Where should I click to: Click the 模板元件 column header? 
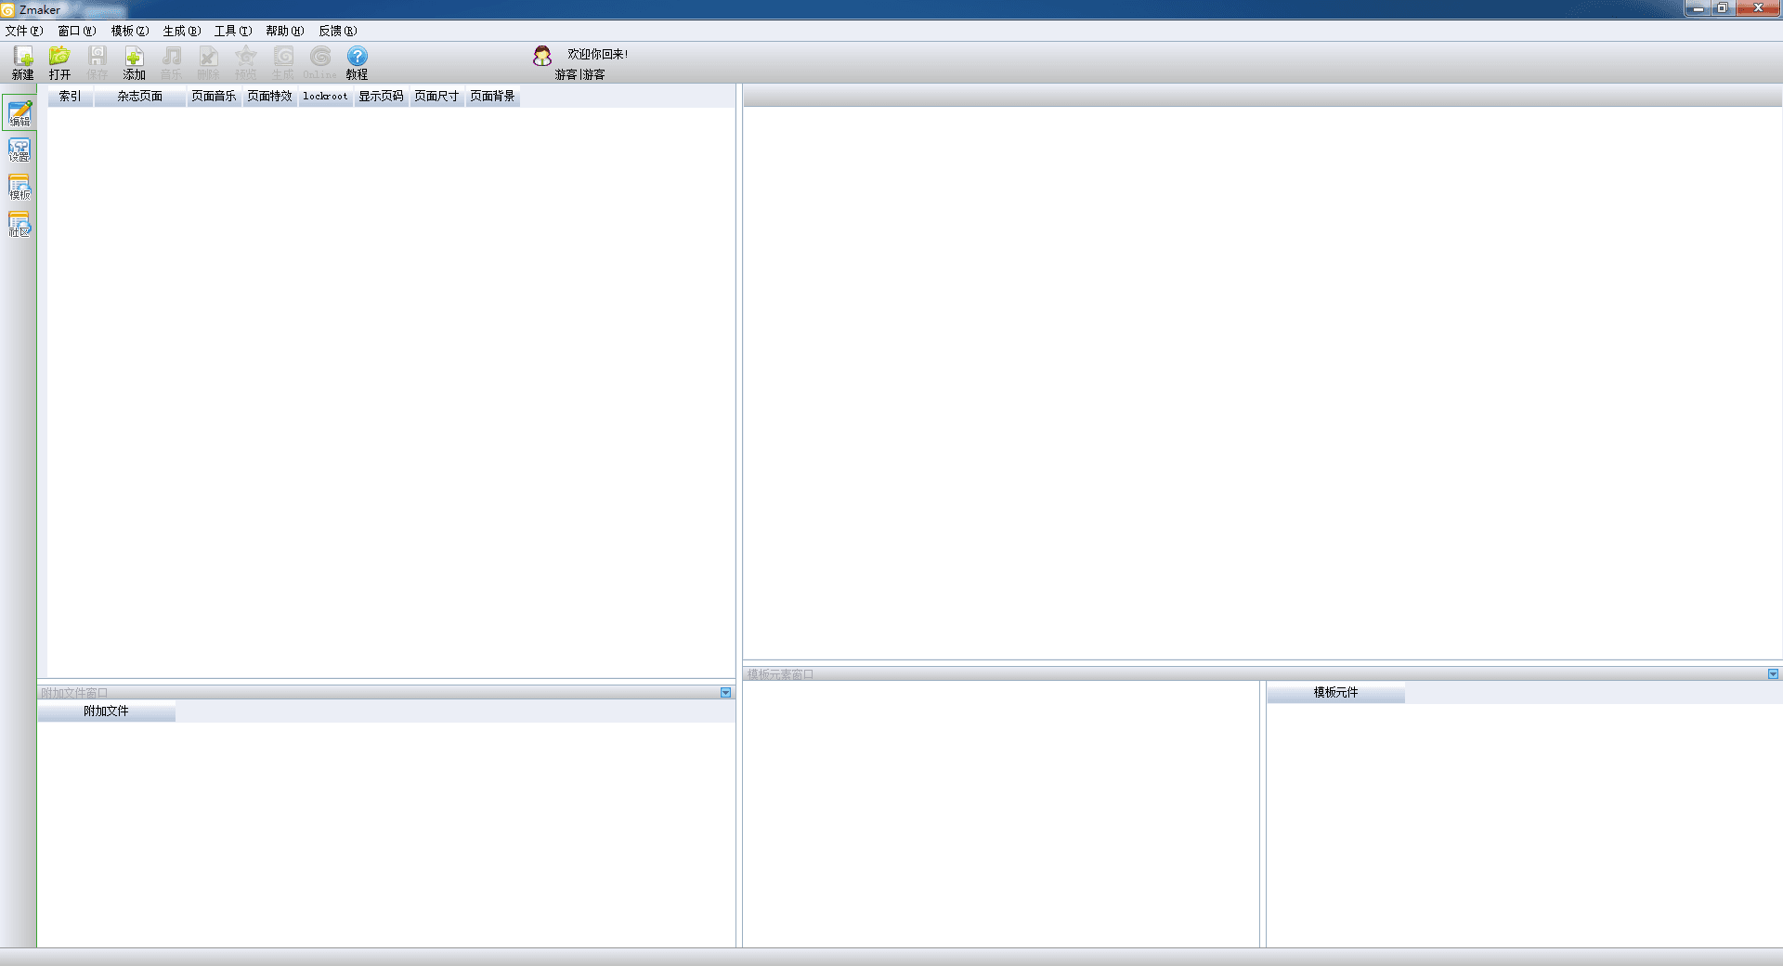click(x=1336, y=693)
